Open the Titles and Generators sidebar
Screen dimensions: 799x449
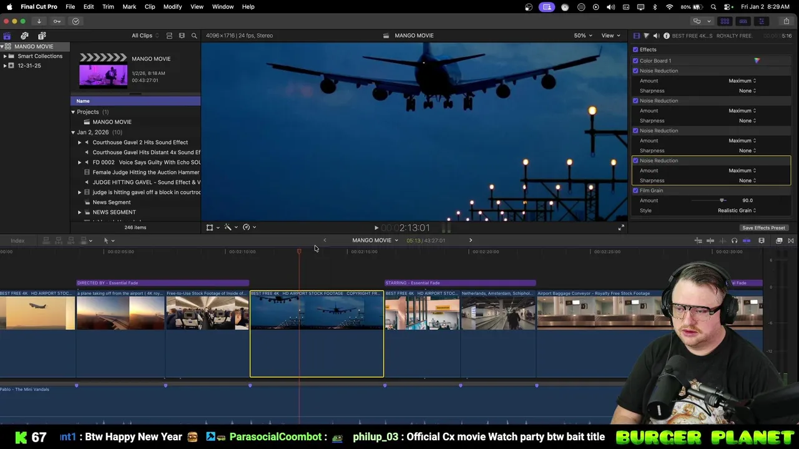pos(42,36)
